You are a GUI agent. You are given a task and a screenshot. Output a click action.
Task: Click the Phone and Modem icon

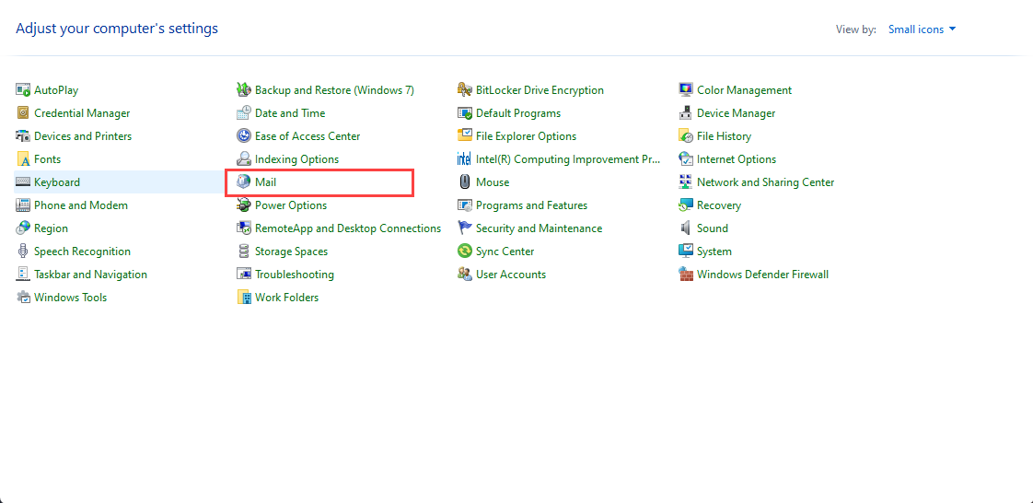pyautogui.click(x=23, y=205)
